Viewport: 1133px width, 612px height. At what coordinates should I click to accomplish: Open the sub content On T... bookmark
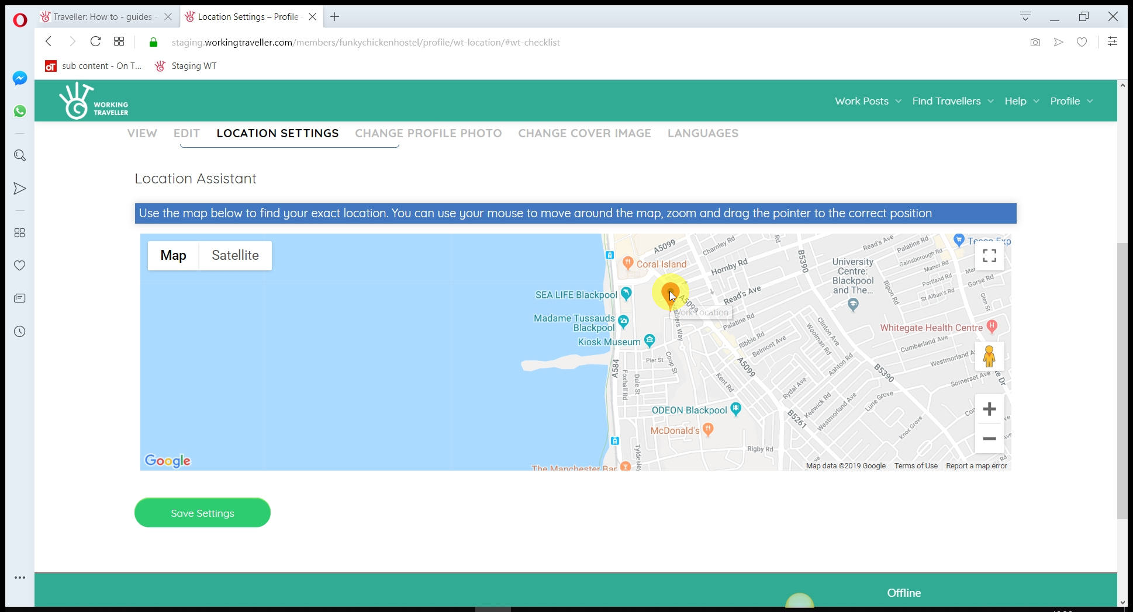click(94, 66)
